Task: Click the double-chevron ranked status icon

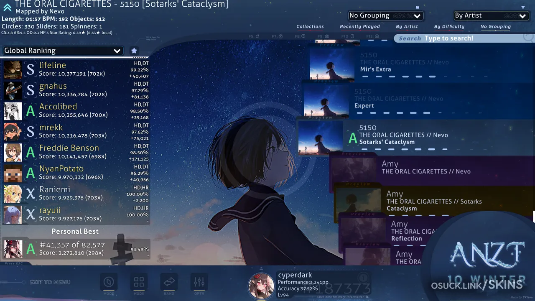Action: (x=7, y=7)
